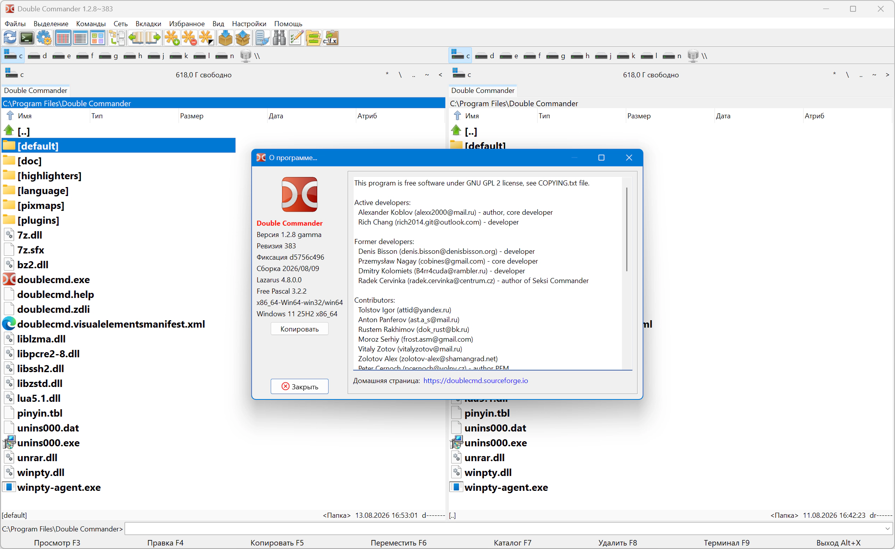Click the Удалить F8 function button

click(x=618, y=543)
